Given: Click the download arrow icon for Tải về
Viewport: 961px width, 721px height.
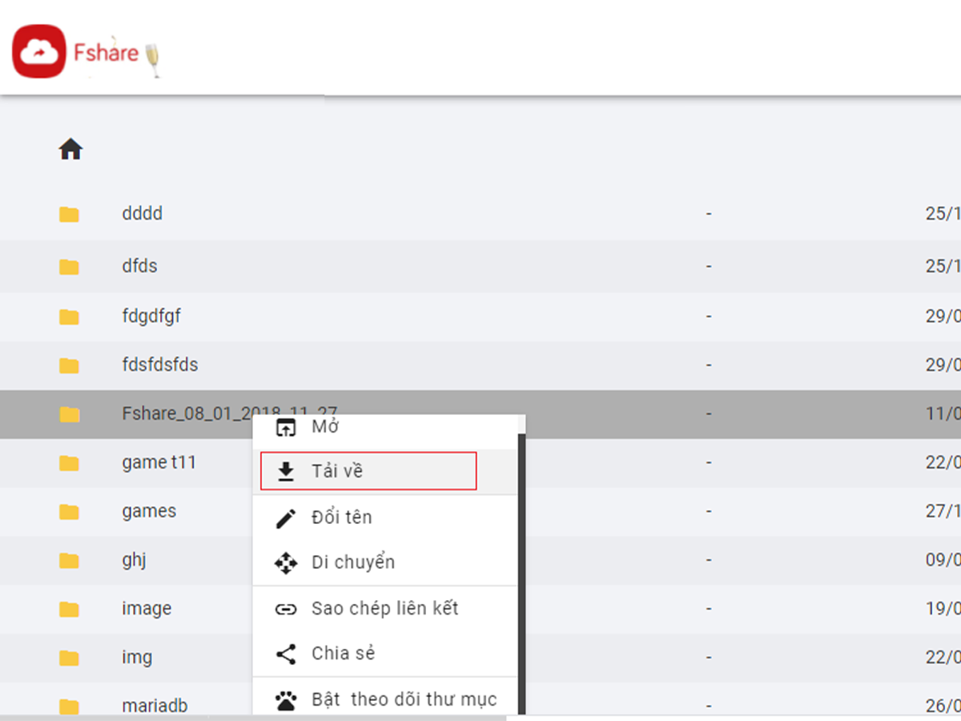Looking at the screenshot, I should tap(286, 472).
